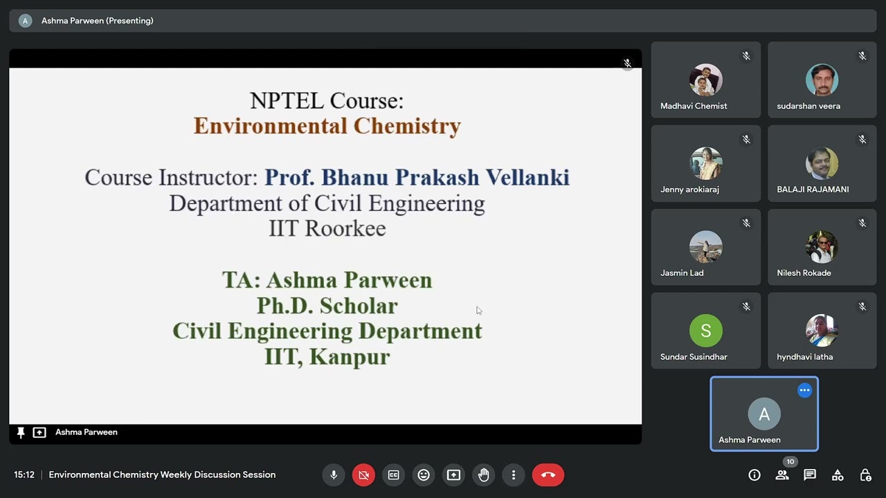Open options on Ashma Parween's tile
This screenshot has height=498, width=886.
coord(804,390)
